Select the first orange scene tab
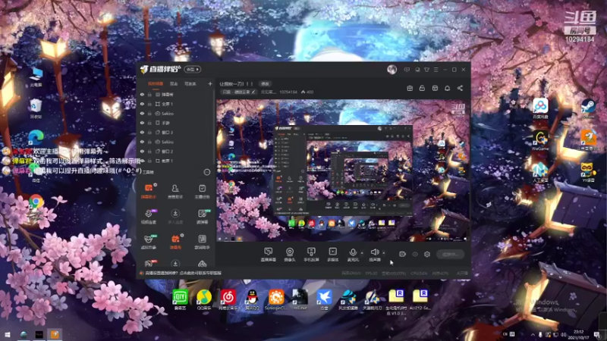 click(x=156, y=83)
